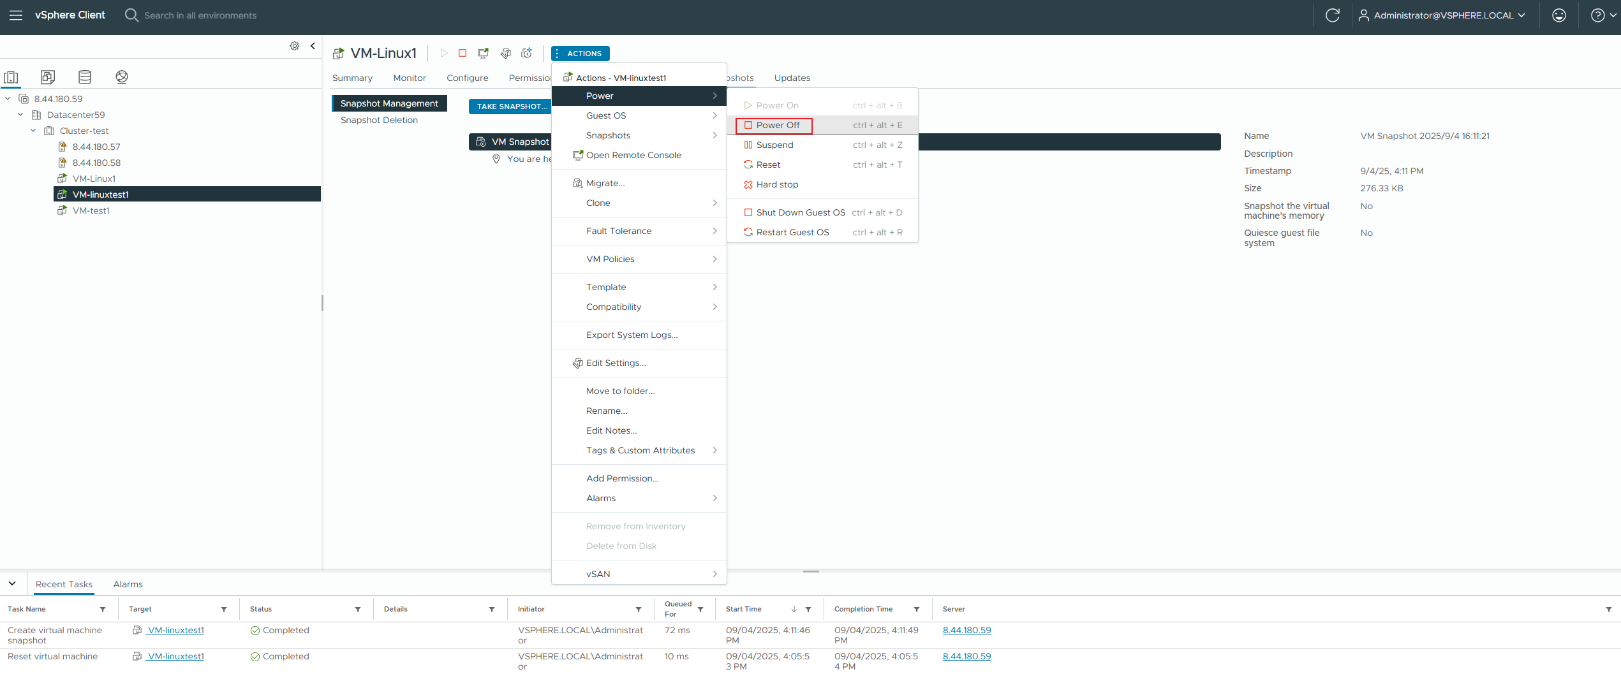Switch to VMs and Templates inventory view

[48, 77]
